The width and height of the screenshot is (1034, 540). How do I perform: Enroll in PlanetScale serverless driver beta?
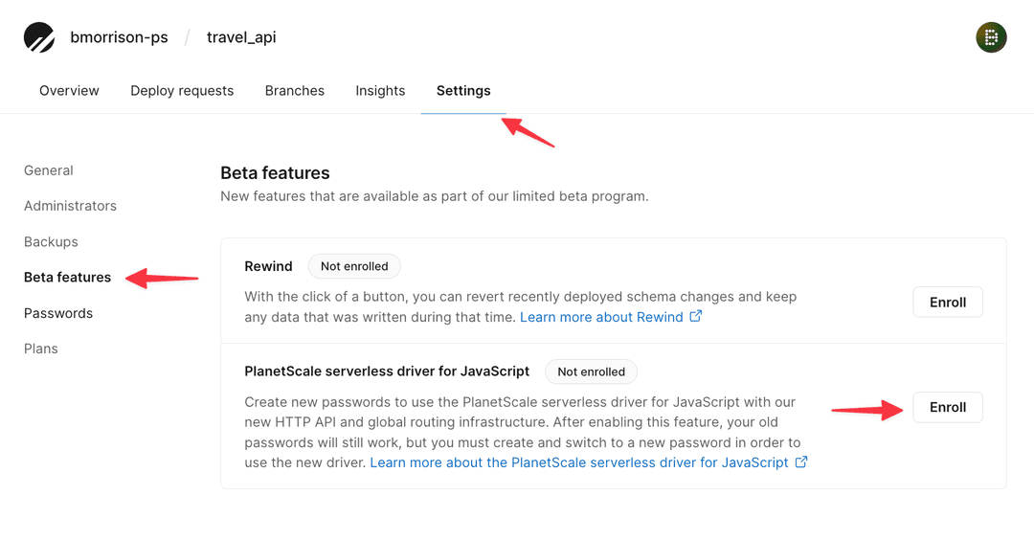coord(947,407)
